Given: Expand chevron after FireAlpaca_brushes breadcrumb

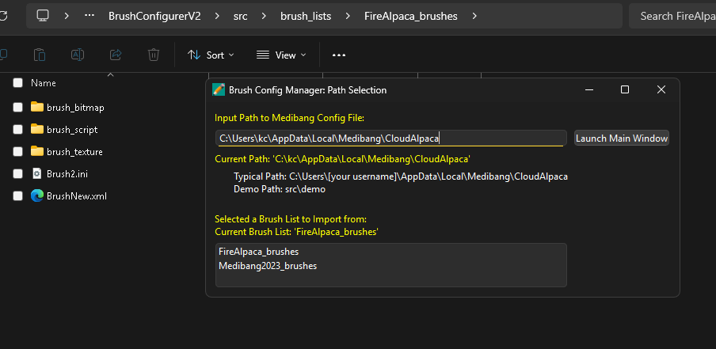Looking at the screenshot, I should 474,16.
